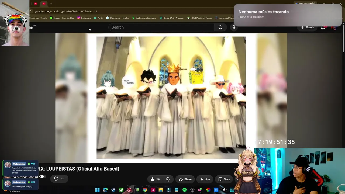Open OBS Studio from the taskbar
This screenshot has width=345, height=194.
click(x=192, y=190)
